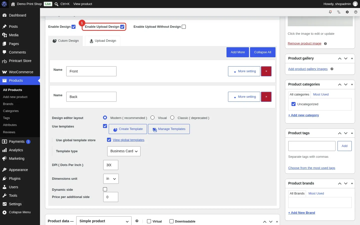Switch to the Upload Design tab
The image size is (360, 225).
[103, 41]
